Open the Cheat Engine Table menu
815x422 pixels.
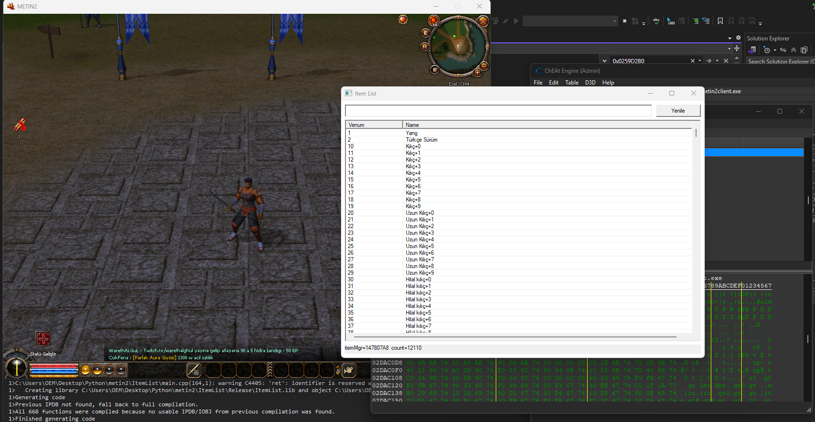[572, 83]
